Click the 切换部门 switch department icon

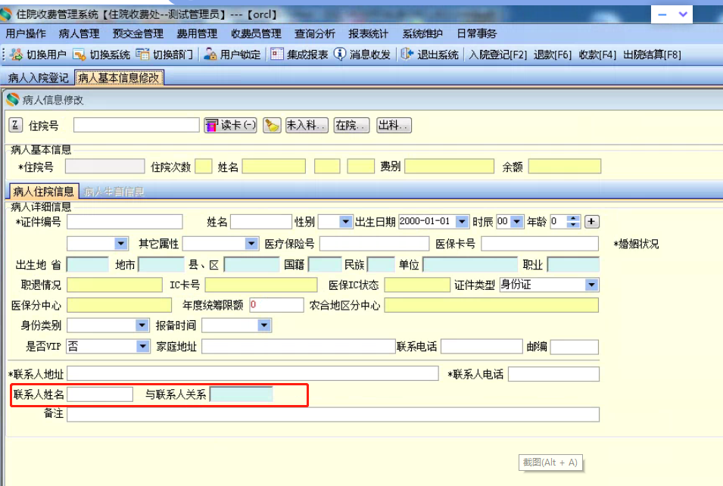142,55
